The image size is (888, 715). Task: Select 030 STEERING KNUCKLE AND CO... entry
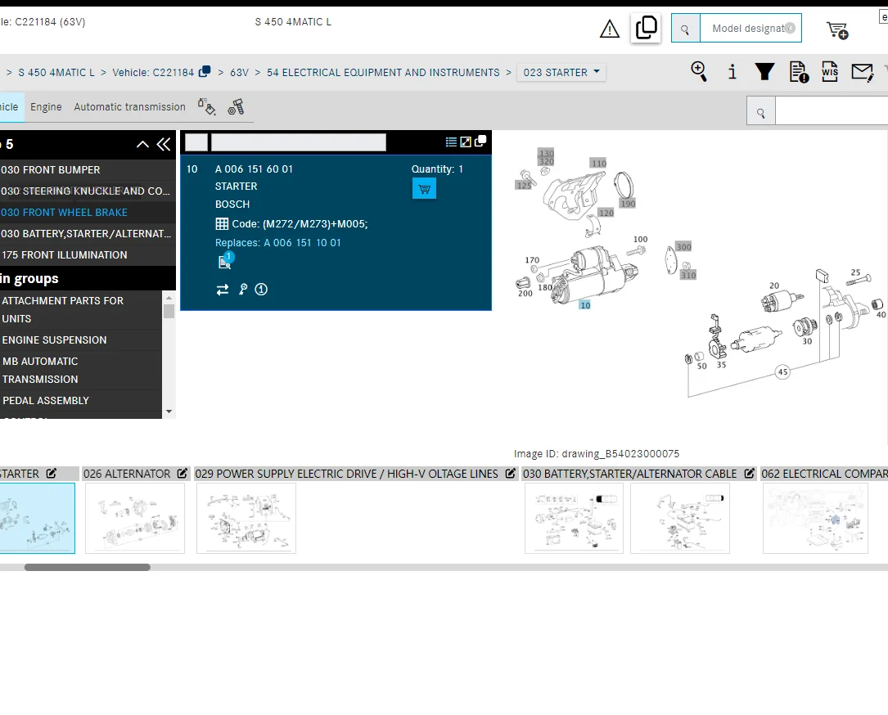point(87,191)
